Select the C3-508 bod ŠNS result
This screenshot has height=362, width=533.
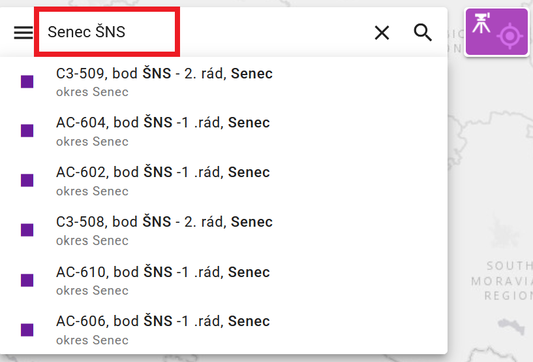[164, 222]
